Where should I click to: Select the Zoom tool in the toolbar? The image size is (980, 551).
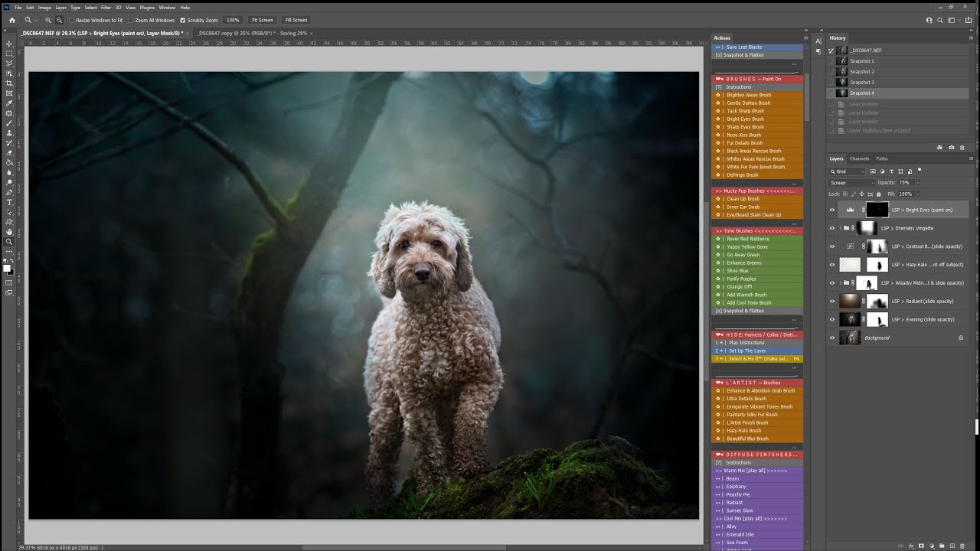(x=10, y=242)
